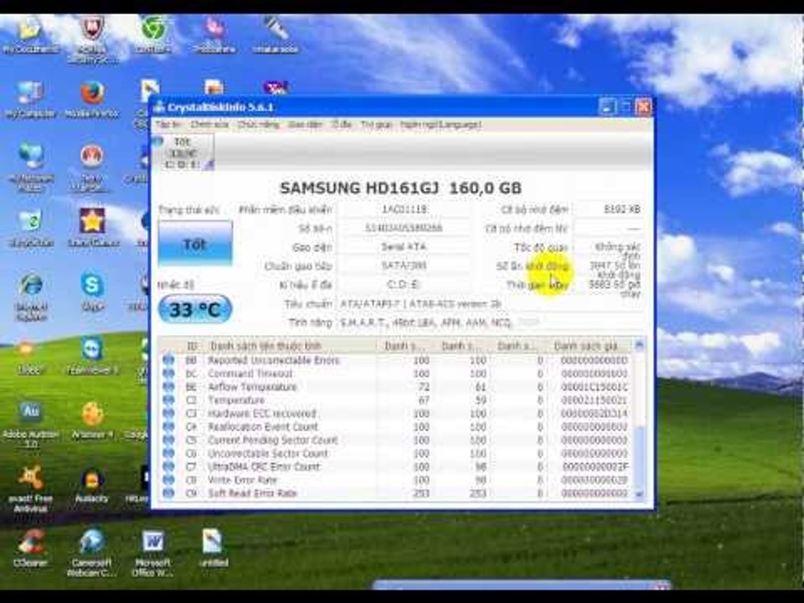This screenshot has height=603, width=804.
Task: Open the Ổ đĩa menu
Action: click(342, 125)
